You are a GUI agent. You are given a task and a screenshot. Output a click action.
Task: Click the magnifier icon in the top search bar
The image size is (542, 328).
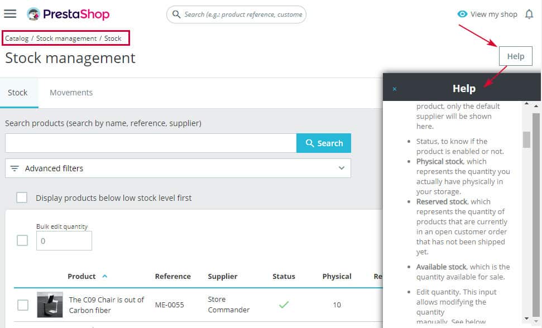point(176,15)
